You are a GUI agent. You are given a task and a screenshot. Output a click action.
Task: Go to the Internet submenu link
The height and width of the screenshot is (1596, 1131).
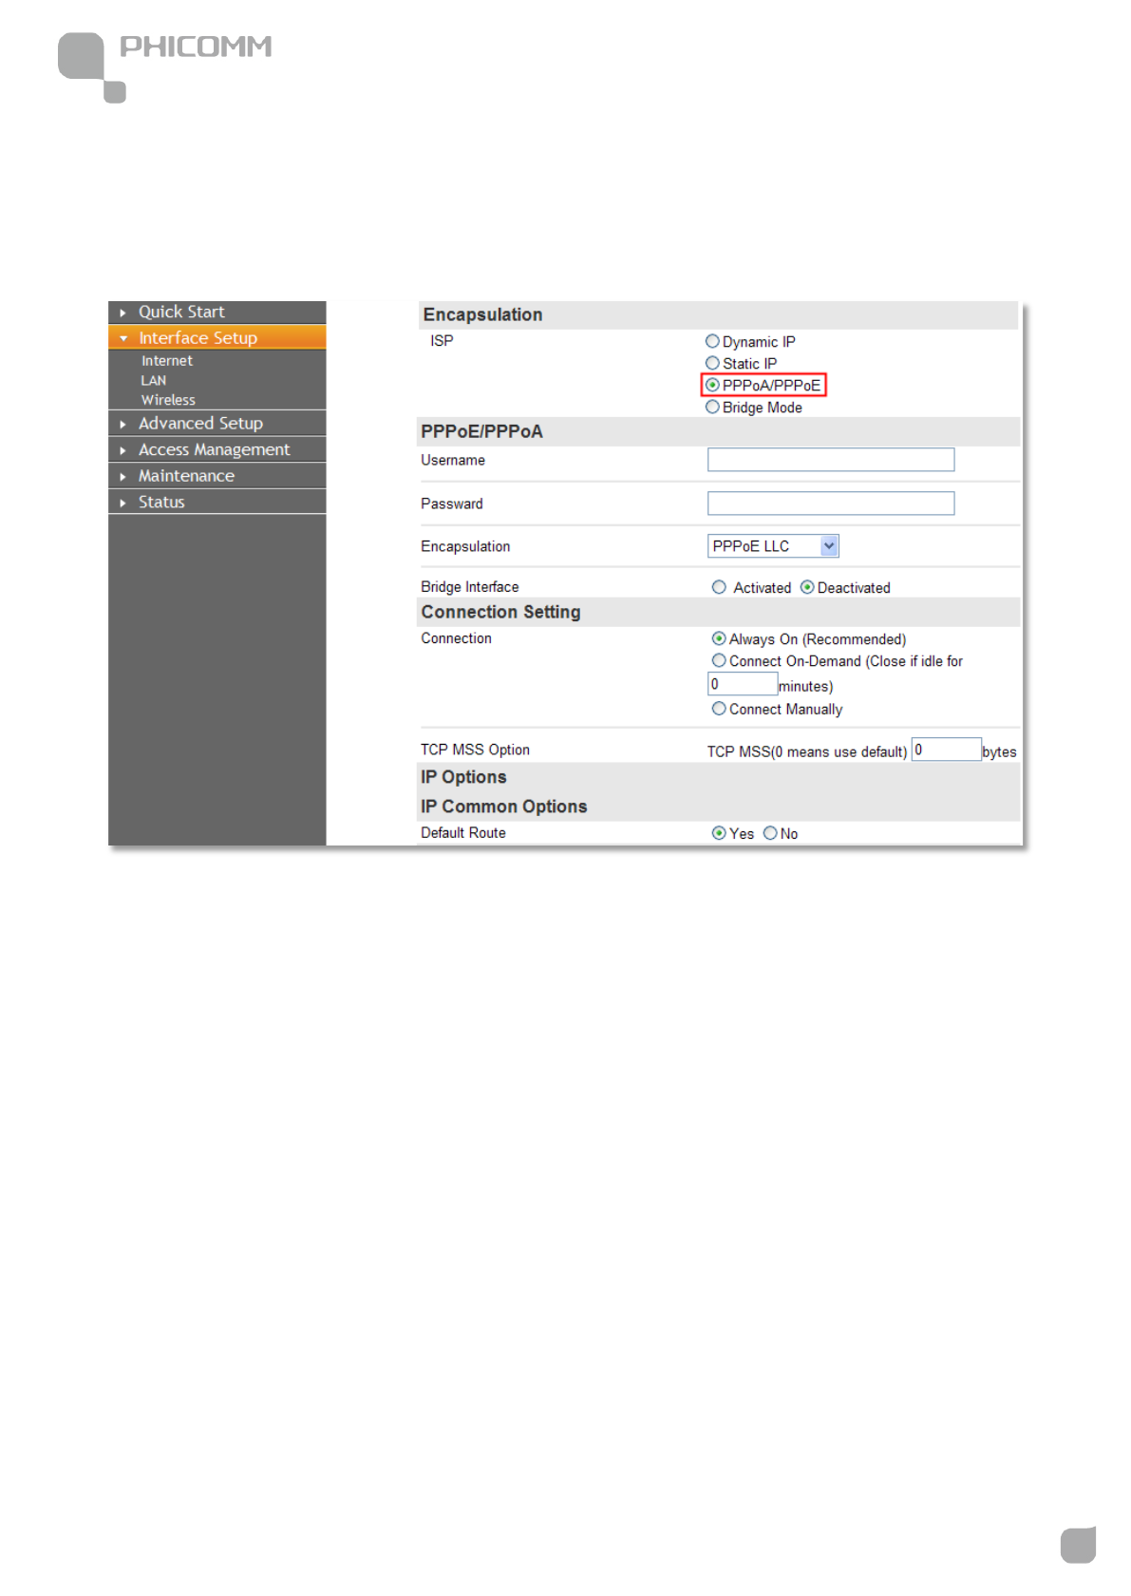(167, 361)
